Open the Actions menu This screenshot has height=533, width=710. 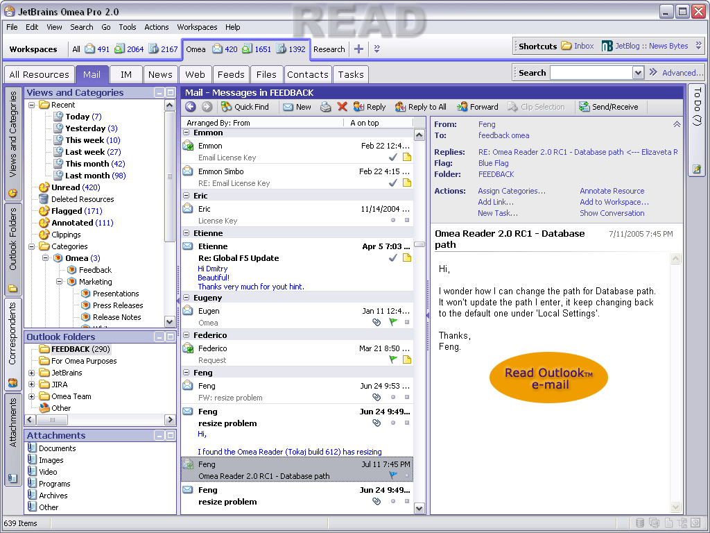[x=156, y=27]
